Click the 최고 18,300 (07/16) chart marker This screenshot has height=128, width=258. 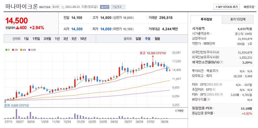153,53
